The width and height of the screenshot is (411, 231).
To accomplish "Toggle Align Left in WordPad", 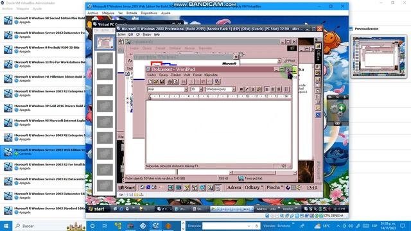I will (x=267, y=89).
